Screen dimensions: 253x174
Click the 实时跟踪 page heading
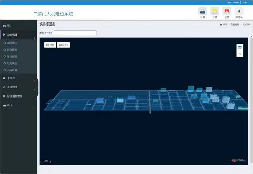tap(47, 24)
